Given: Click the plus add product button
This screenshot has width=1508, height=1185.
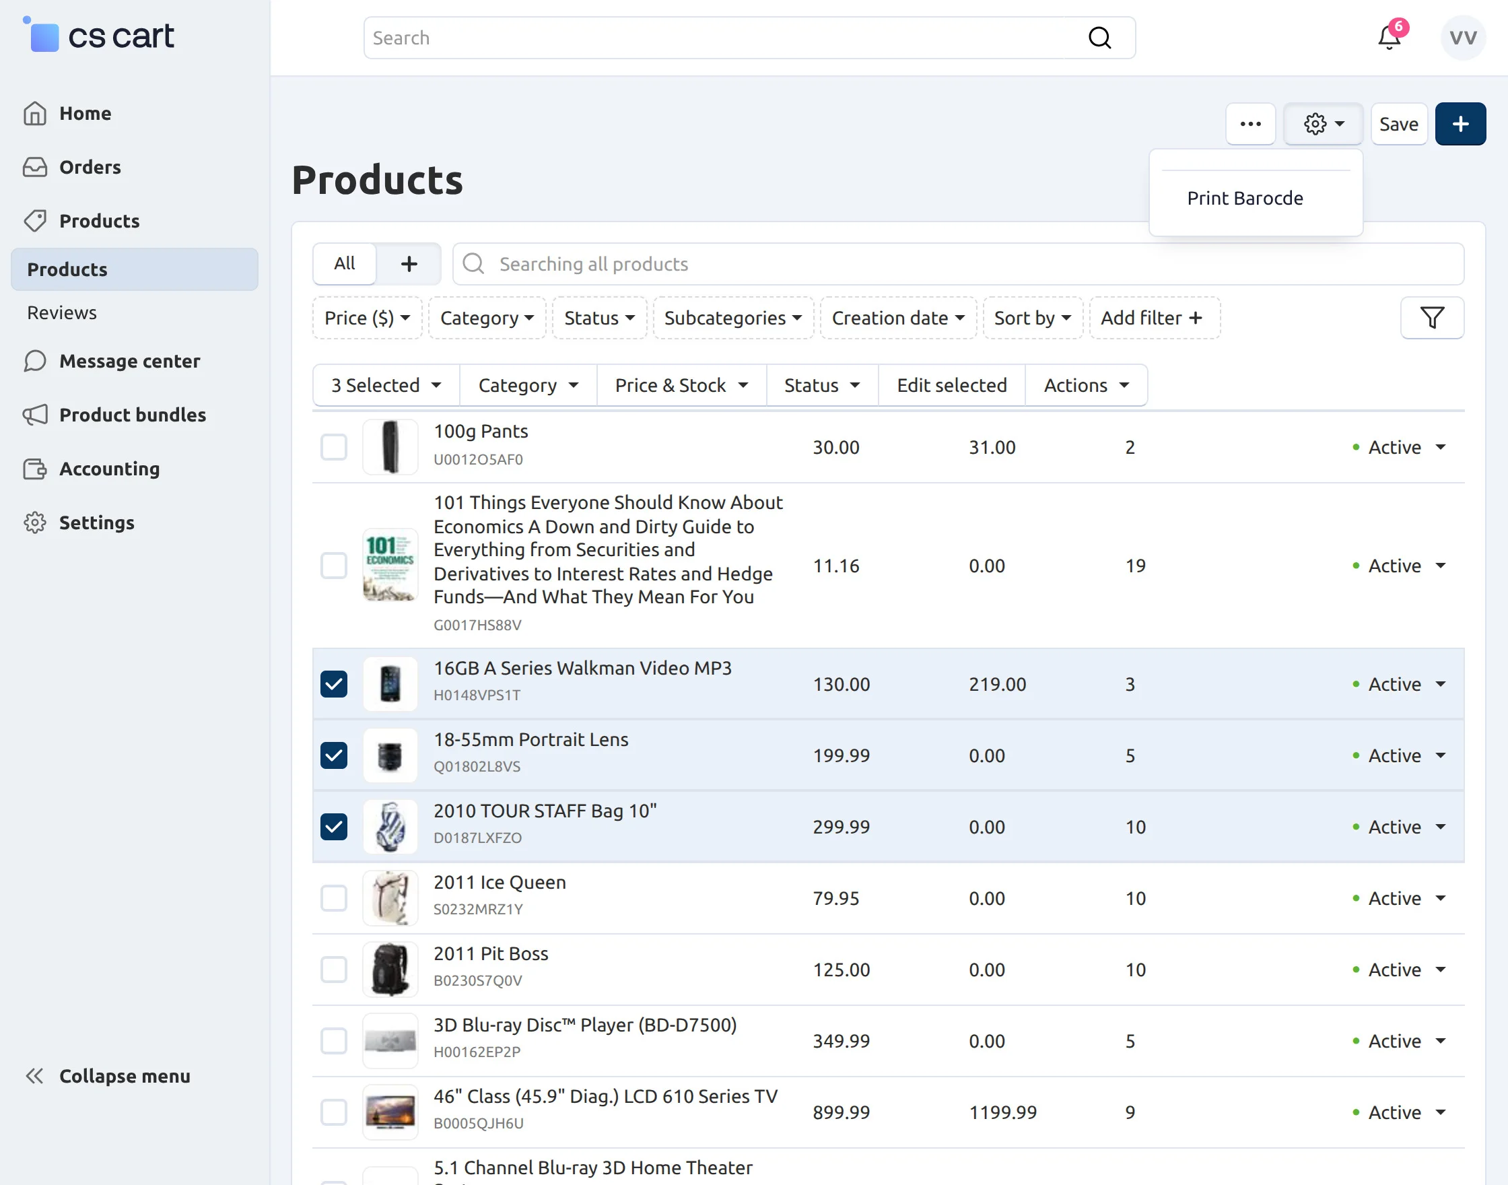Looking at the screenshot, I should pyautogui.click(x=1460, y=124).
